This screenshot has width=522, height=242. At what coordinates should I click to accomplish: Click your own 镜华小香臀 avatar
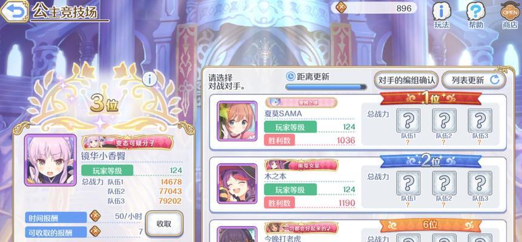tap(50, 160)
